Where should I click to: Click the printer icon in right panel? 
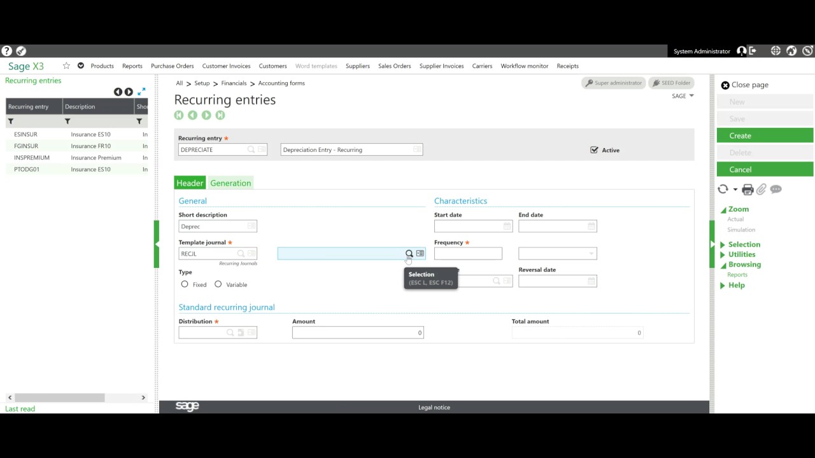748,190
